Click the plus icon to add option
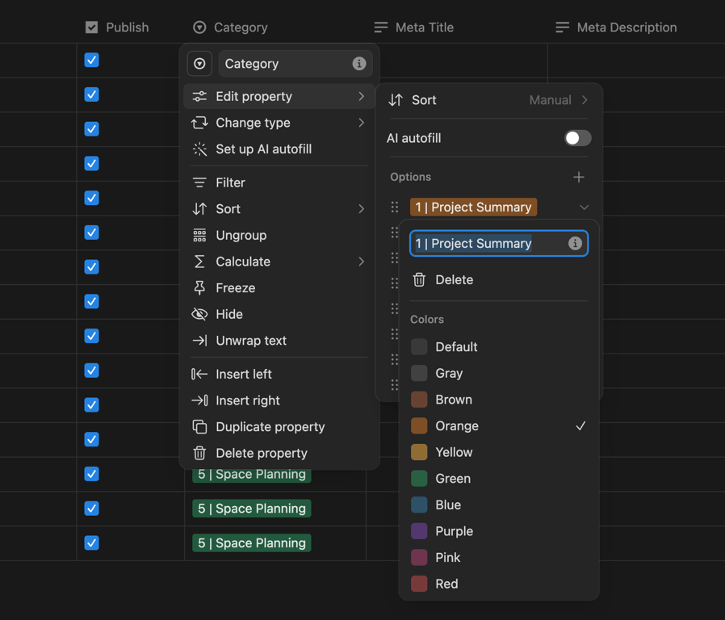Image resolution: width=725 pixels, height=620 pixels. pos(578,177)
